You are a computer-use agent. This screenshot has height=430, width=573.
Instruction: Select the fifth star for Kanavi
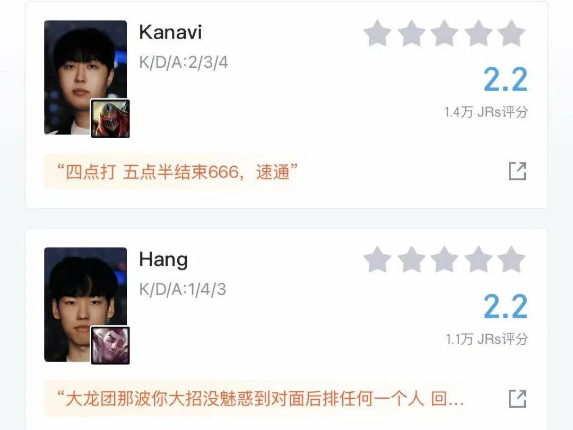pyautogui.click(x=511, y=33)
